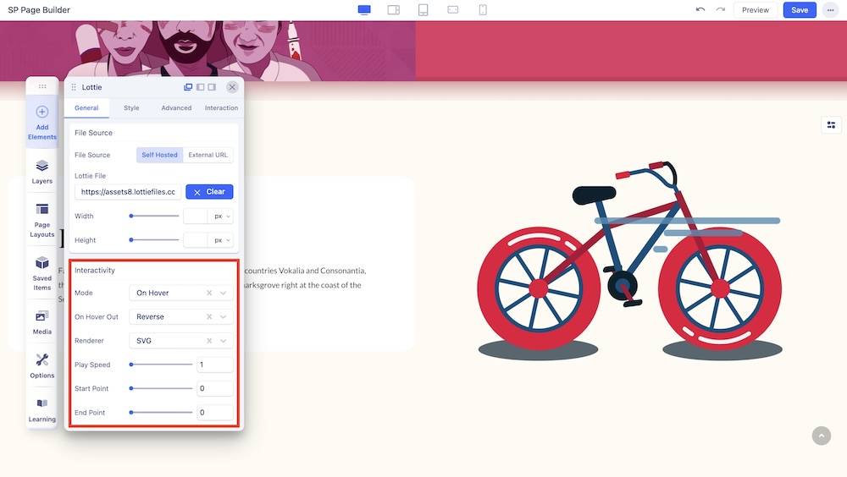This screenshot has height=477, width=847.
Task: Click the File Source section heading
Action: 93,133
